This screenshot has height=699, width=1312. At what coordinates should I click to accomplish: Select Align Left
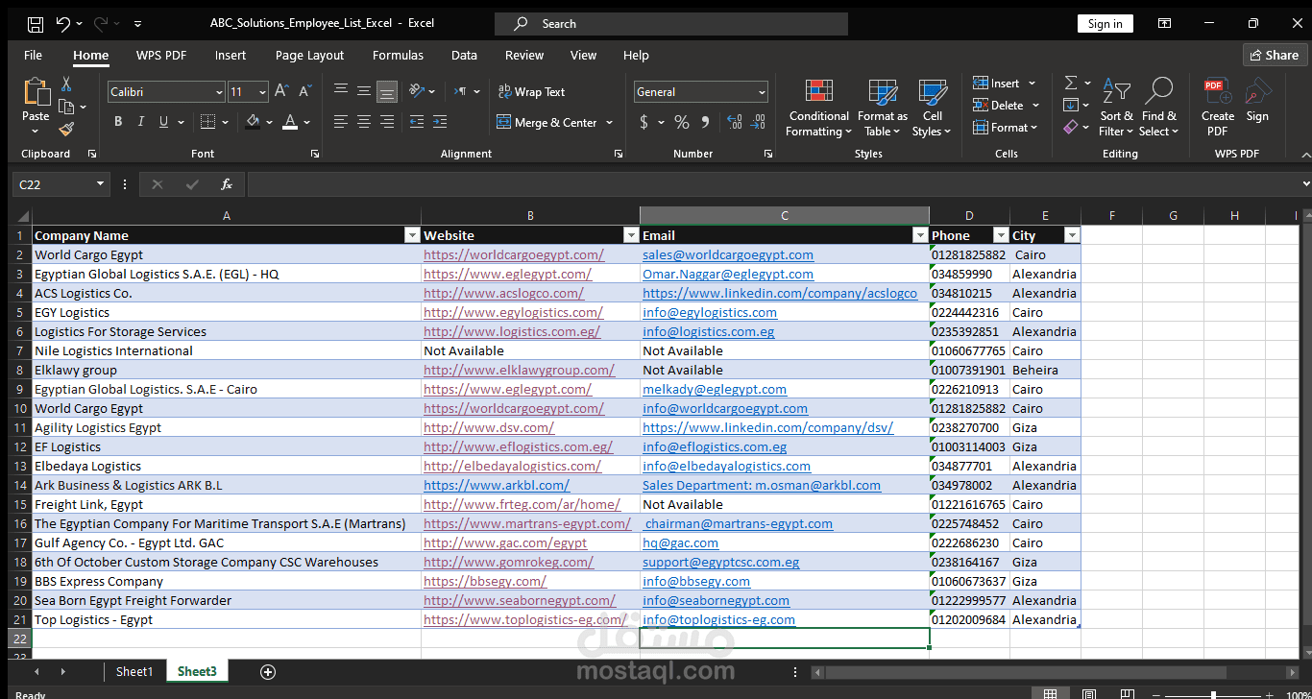point(341,122)
